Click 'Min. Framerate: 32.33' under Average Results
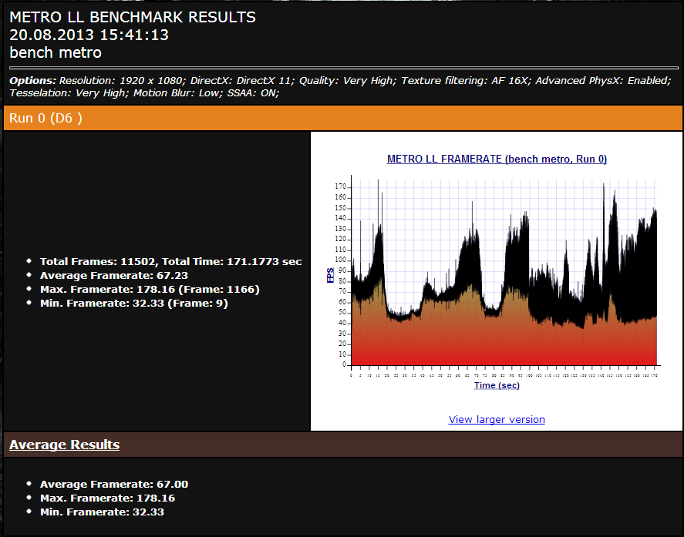 click(102, 512)
